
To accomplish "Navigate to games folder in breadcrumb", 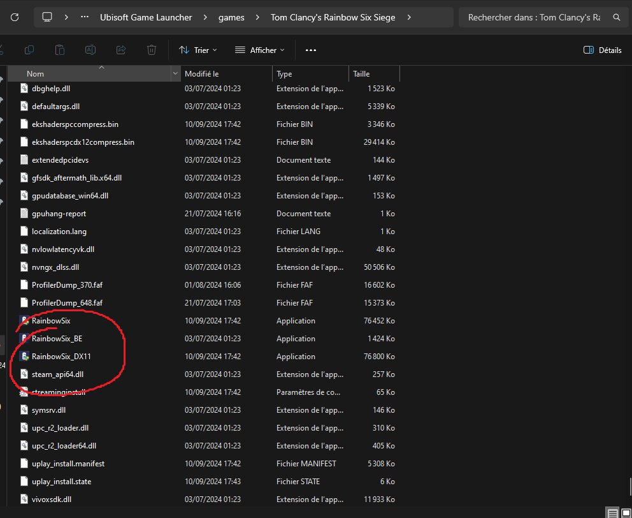I will pos(231,17).
